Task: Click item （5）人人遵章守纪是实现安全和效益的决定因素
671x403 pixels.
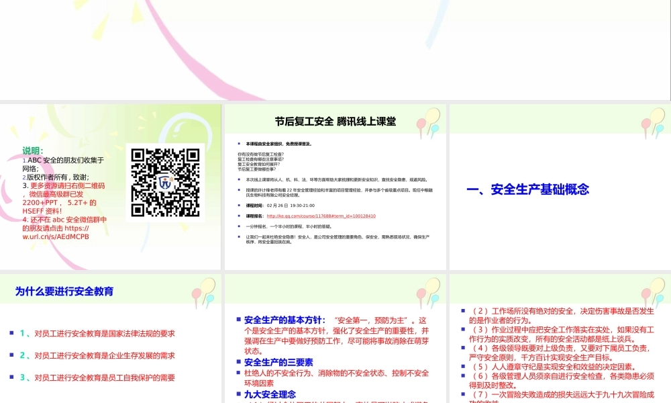Action: (552, 367)
